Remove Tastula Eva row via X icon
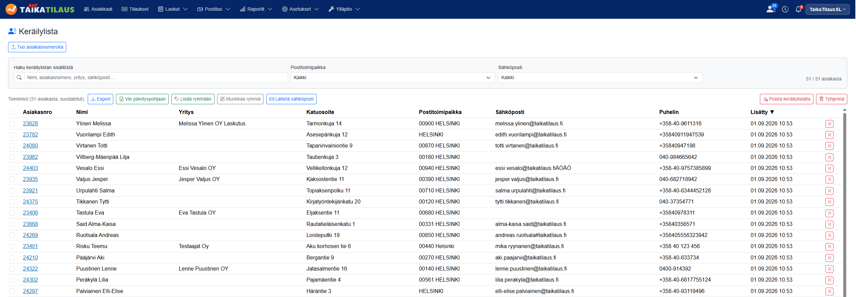Image resolution: width=856 pixels, height=297 pixels. pos(829,213)
